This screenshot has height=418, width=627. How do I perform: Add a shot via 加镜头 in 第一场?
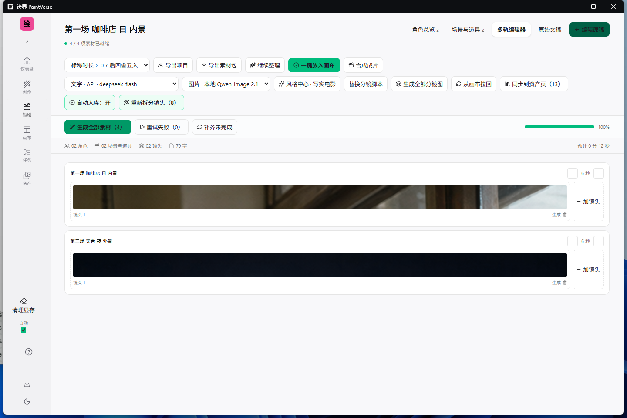point(588,202)
